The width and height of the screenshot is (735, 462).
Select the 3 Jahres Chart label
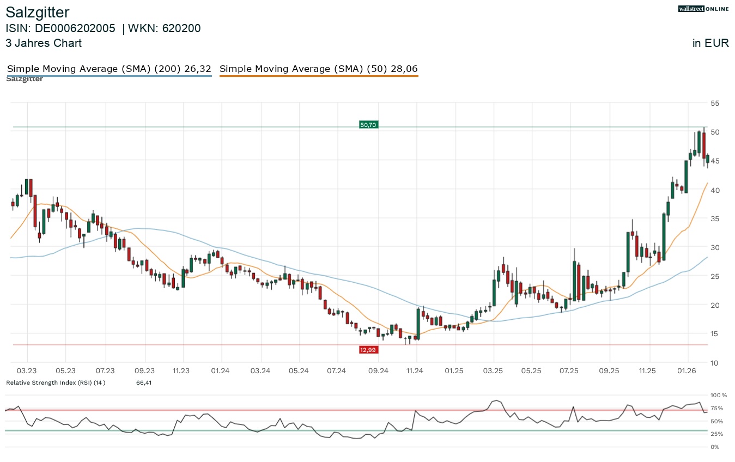[44, 43]
